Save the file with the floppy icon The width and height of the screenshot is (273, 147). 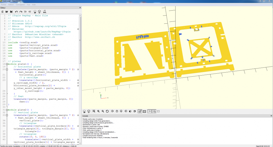point(11,12)
